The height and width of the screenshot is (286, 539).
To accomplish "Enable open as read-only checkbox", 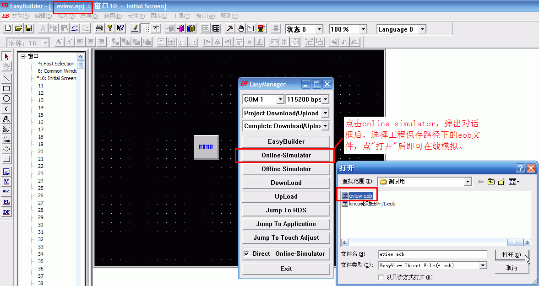I will 381,277.
